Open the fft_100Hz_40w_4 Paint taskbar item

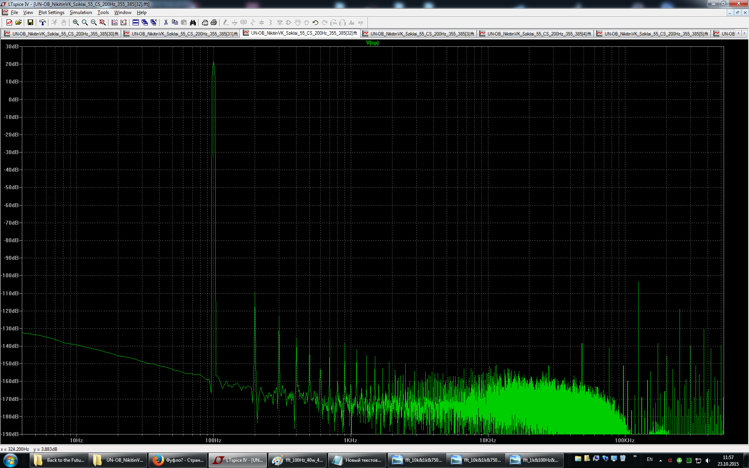(x=297, y=460)
